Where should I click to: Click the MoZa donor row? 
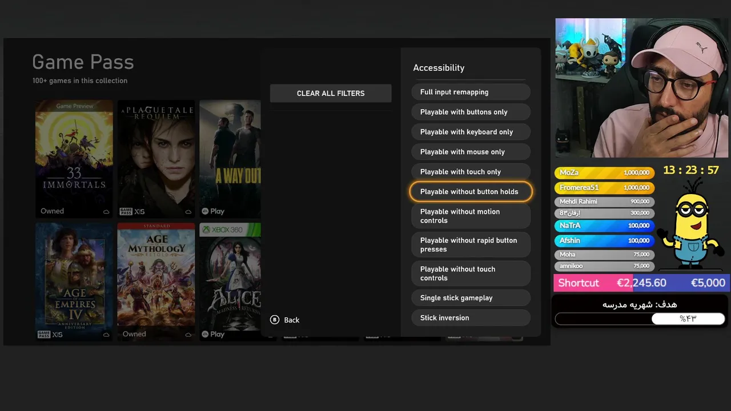click(604, 172)
